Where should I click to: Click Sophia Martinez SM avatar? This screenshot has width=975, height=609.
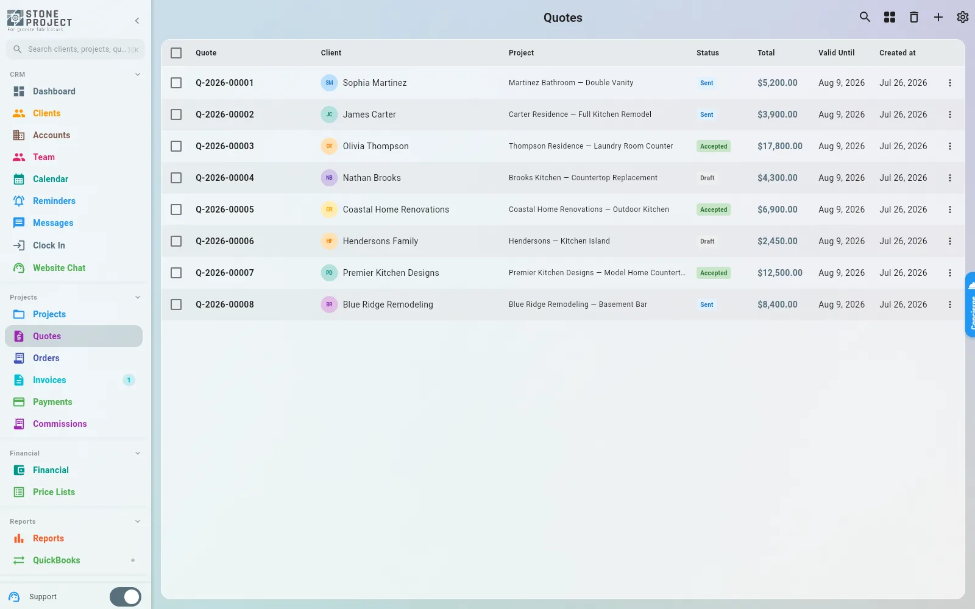[x=329, y=83]
